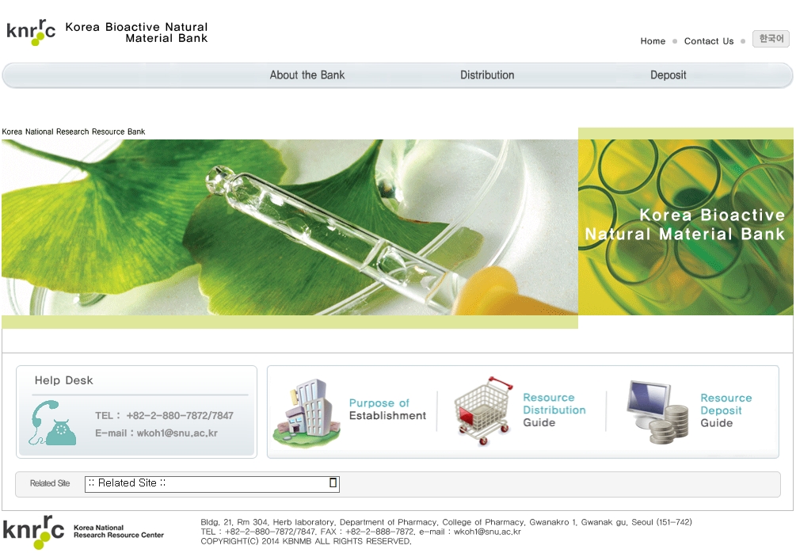
Task: Open the Contact Us link
Action: (709, 41)
